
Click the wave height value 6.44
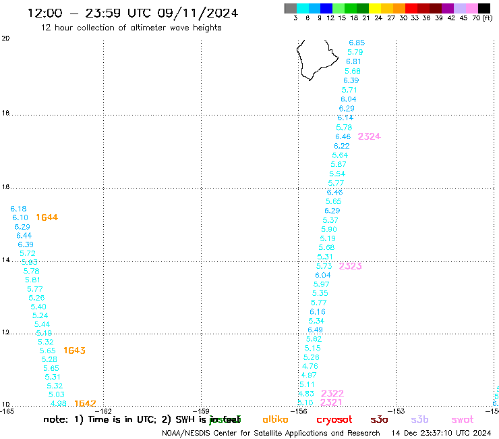[24, 236]
